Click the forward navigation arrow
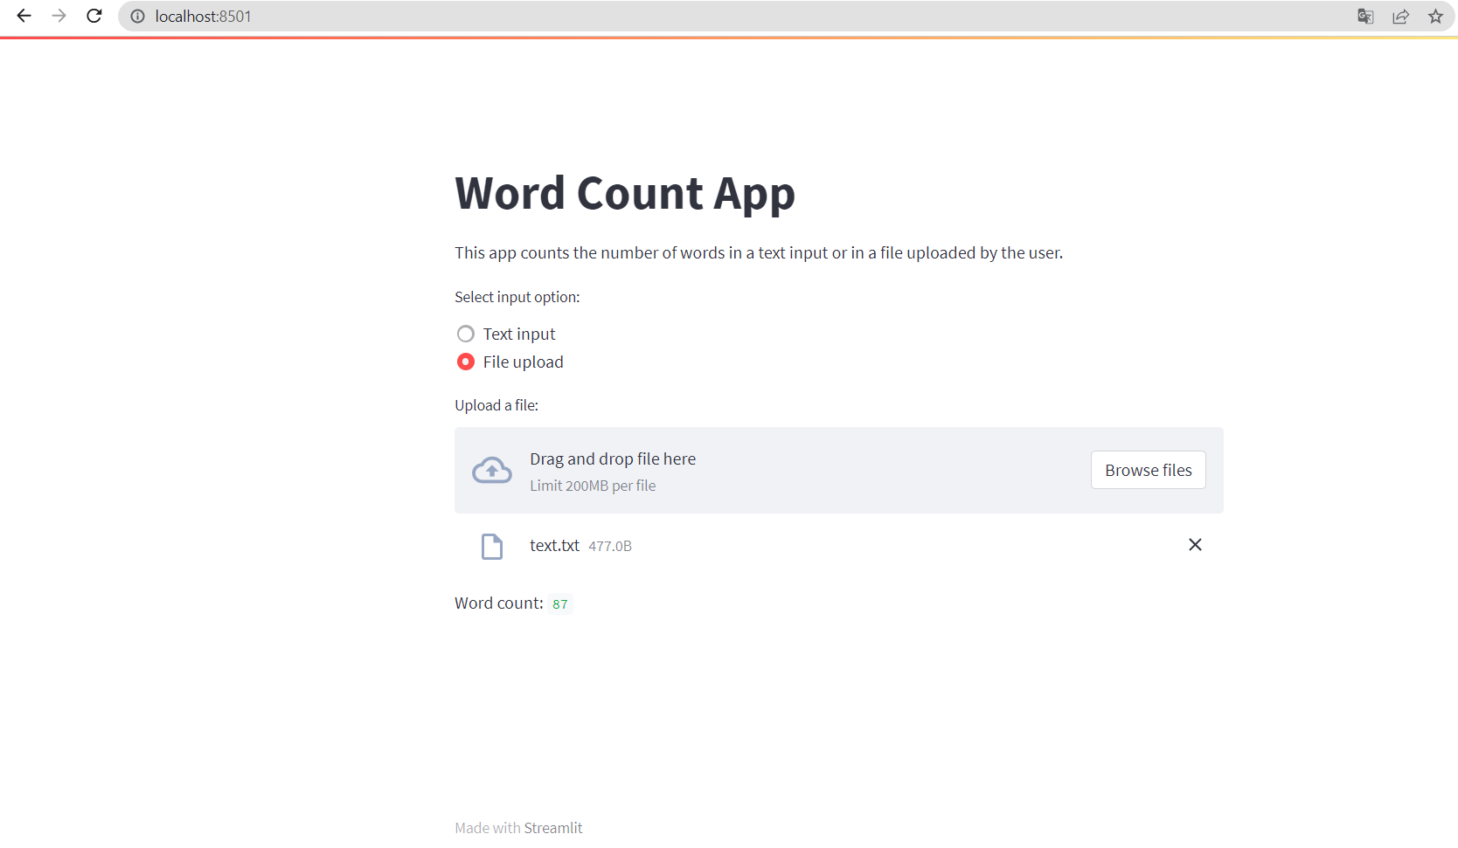 [59, 16]
